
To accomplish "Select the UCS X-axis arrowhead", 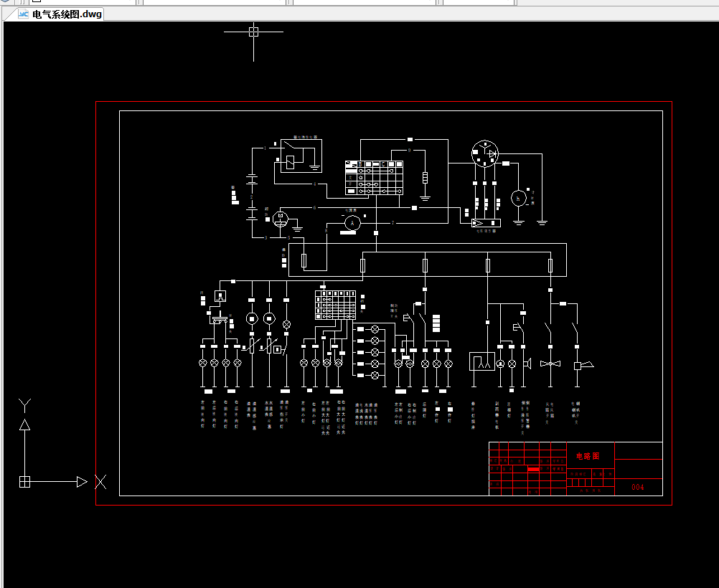I will [82, 482].
